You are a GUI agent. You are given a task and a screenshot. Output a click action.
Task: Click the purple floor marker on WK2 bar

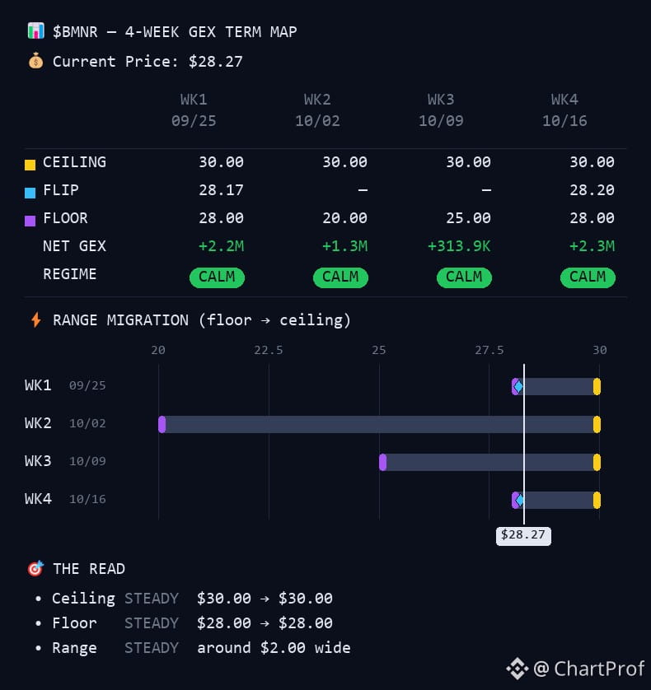[162, 424]
